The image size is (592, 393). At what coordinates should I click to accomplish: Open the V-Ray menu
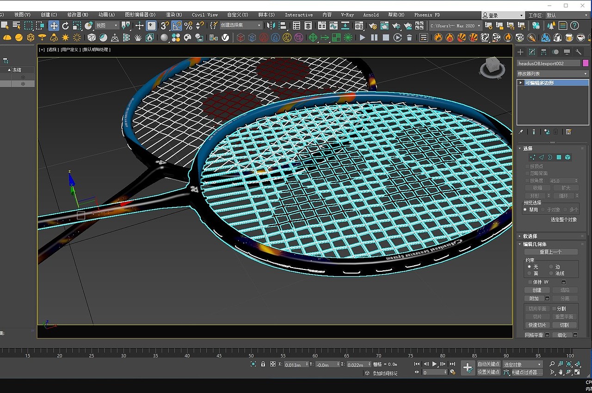(x=347, y=15)
